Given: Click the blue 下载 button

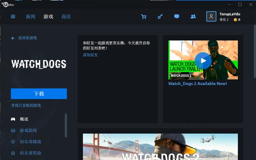Looking at the screenshot, I should (x=39, y=94).
